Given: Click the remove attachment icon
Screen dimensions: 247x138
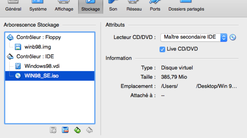Looking at the screenshot, I should (90, 130).
